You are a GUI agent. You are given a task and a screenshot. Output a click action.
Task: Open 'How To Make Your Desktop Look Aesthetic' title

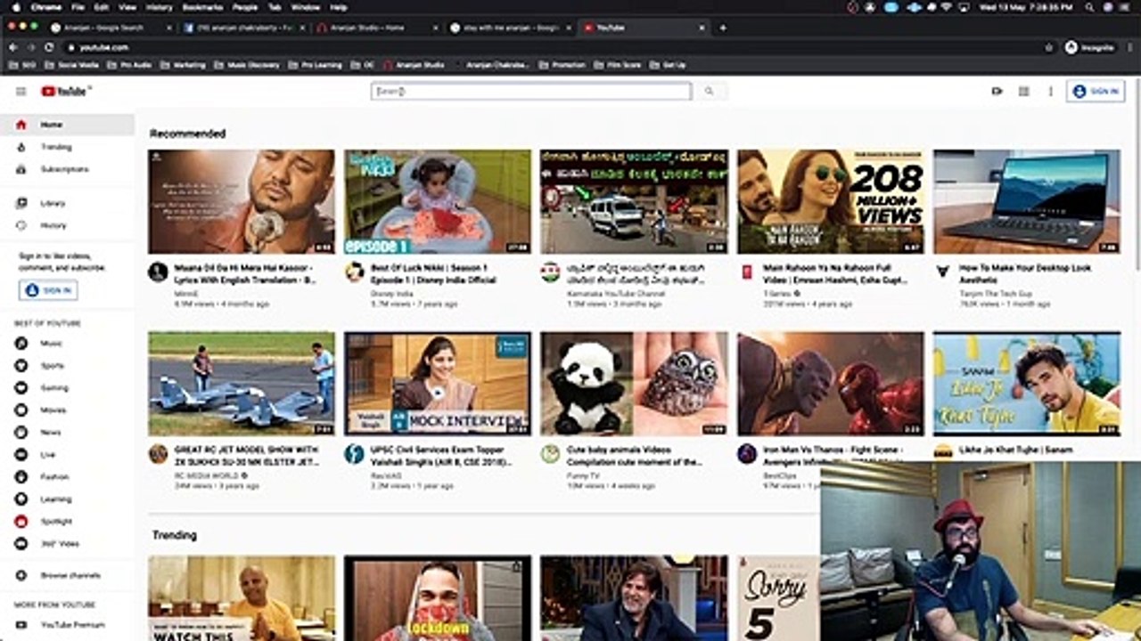(1026, 273)
